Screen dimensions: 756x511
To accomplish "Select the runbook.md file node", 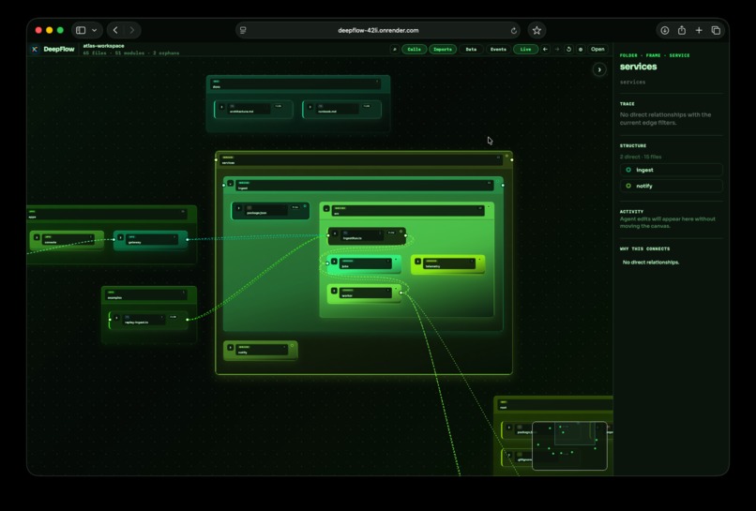I will pyautogui.click(x=341, y=109).
